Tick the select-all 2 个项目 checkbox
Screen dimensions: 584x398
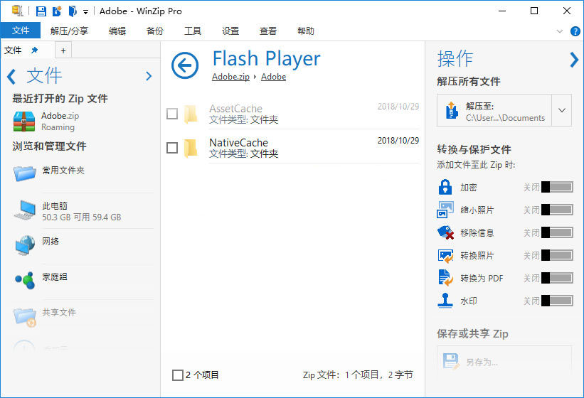pos(178,375)
